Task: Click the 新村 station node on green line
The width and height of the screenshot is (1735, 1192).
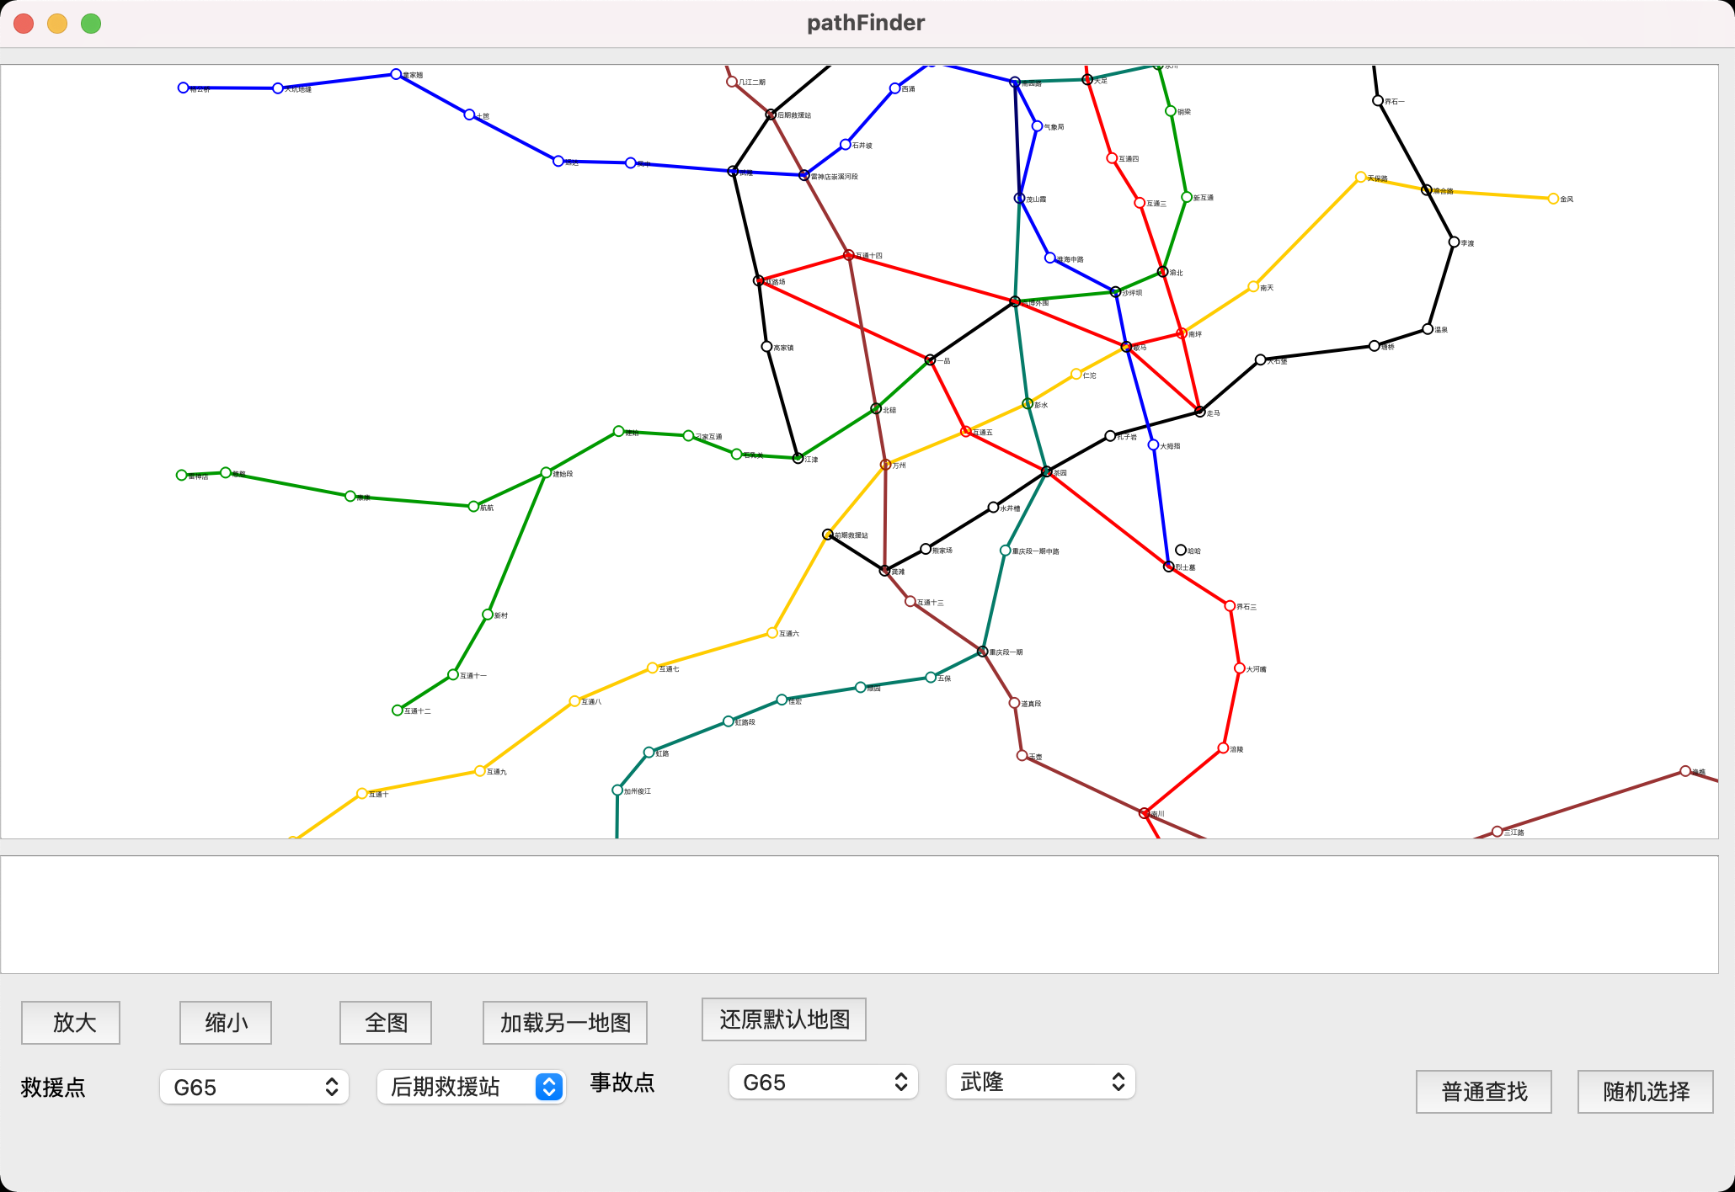Action: [x=488, y=615]
